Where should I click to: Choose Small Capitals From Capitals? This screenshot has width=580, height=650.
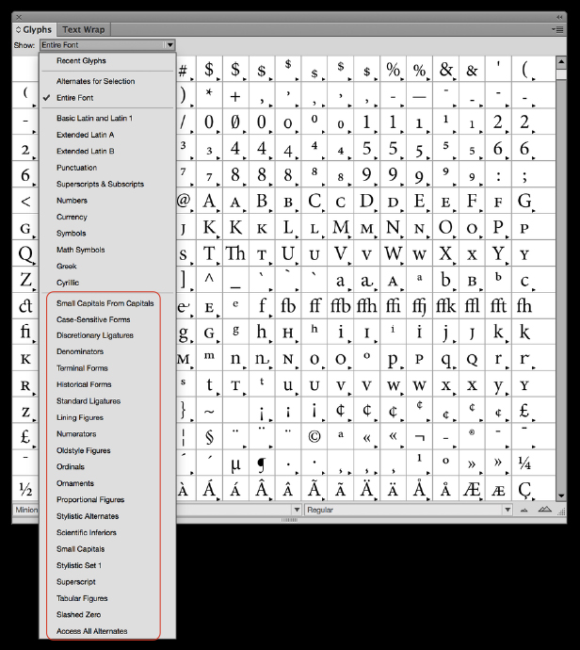pyautogui.click(x=107, y=303)
